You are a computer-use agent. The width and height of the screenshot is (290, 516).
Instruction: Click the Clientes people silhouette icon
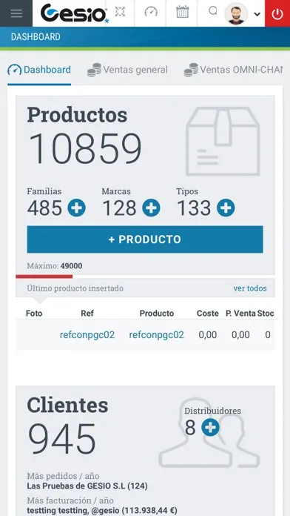209,433
